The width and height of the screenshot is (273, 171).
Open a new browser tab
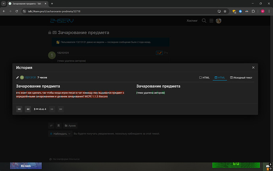pyautogui.click(x=52, y=4)
